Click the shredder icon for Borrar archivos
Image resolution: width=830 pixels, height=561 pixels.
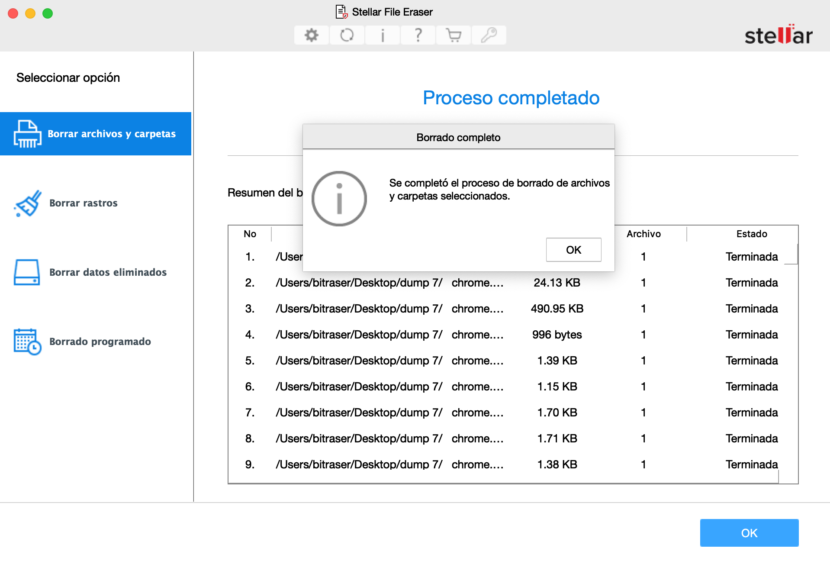[x=27, y=134]
